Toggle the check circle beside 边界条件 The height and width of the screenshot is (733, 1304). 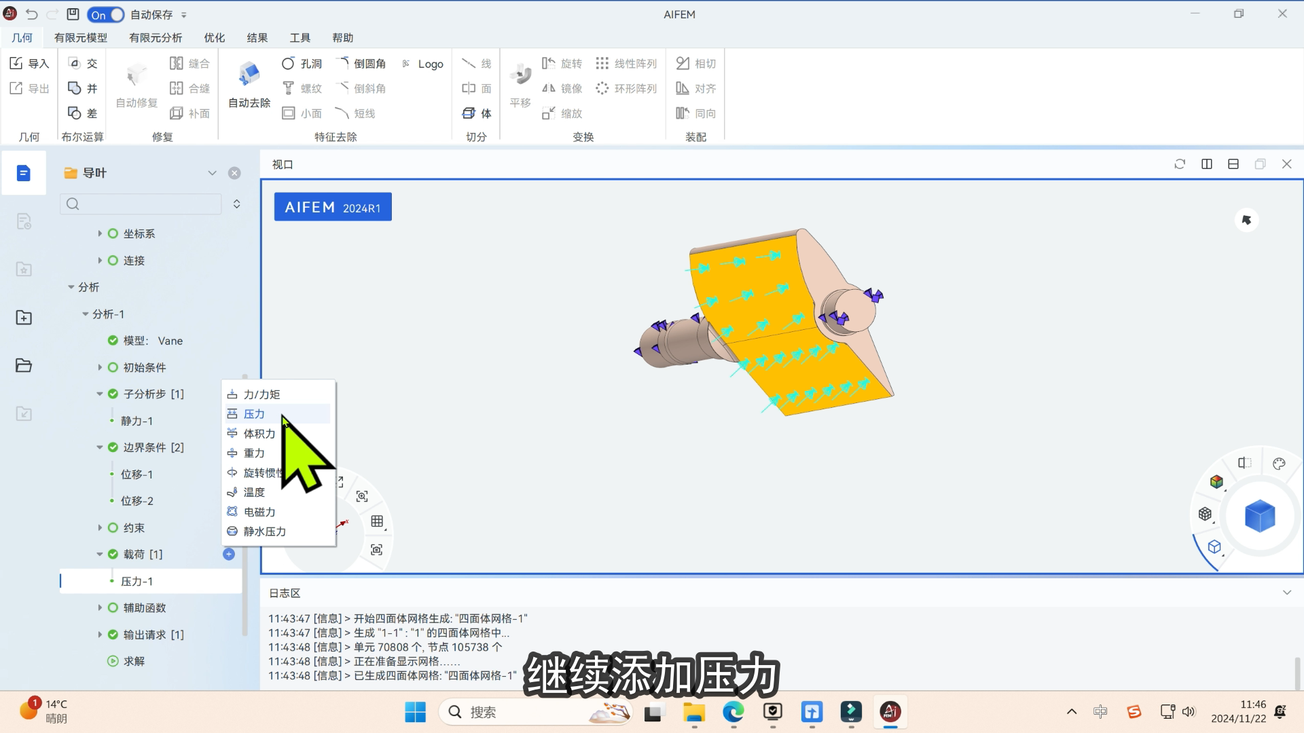(113, 447)
